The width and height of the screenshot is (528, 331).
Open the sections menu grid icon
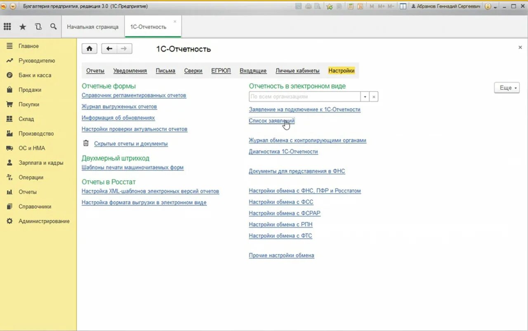point(7,27)
